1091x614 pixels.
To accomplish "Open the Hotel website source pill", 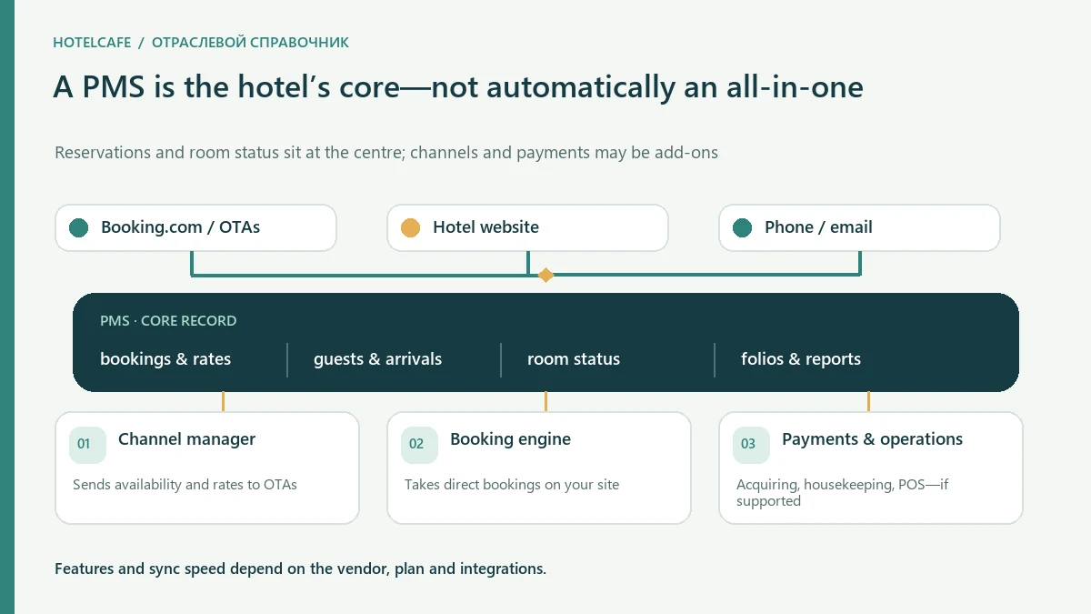I will click(x=527, y=227).
